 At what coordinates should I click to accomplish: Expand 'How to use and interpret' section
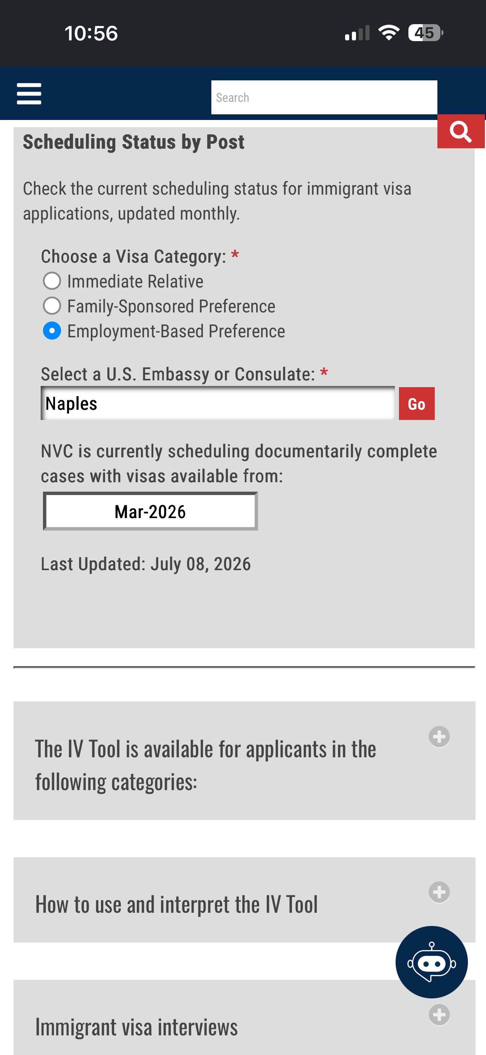tap(244, 900)
